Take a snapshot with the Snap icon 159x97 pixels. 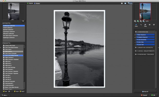(x=145, y=25)
